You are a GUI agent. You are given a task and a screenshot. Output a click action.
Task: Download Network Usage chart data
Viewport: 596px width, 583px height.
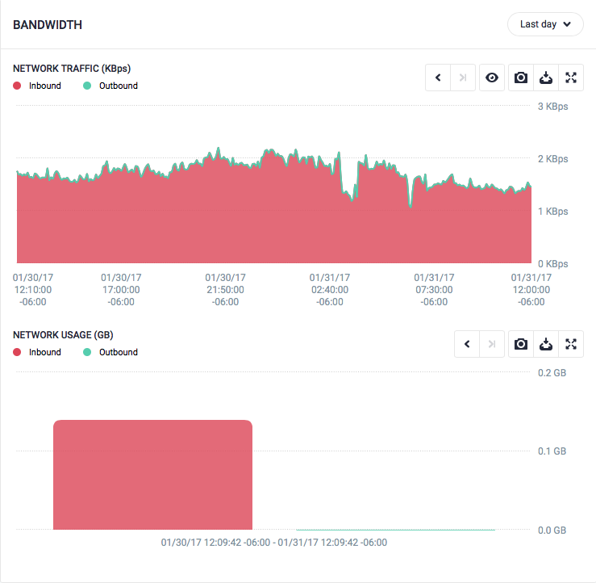pyautogui.click(x=546, y=344)
